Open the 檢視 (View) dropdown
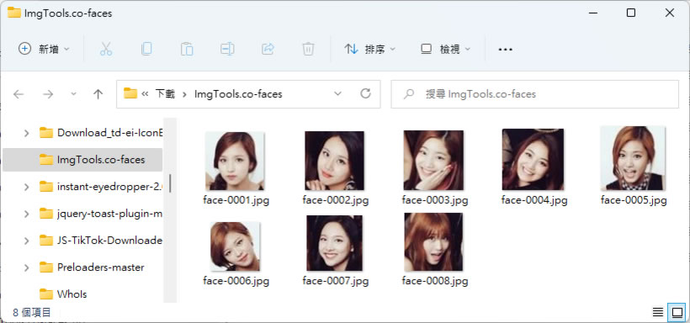 pyautogui.click(x=445, y=49)
